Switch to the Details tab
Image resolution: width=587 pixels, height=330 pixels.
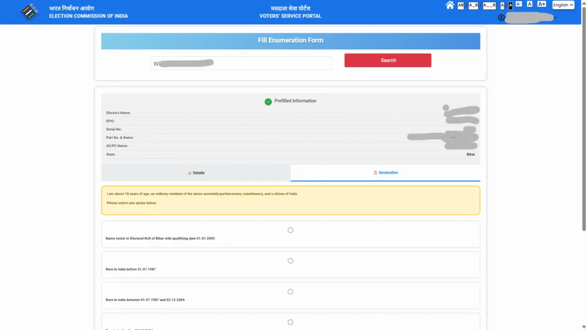[196, 173]
